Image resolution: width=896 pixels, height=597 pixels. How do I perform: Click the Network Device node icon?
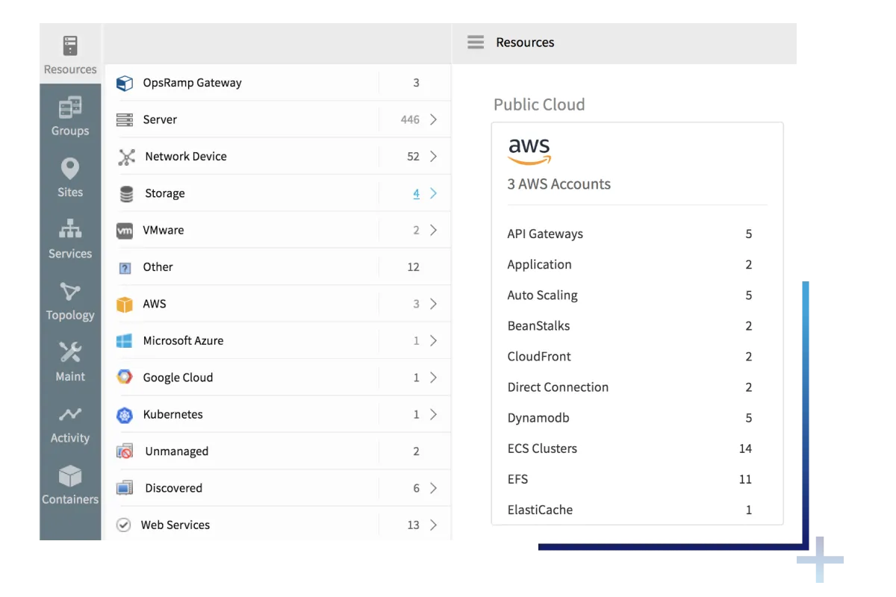[127, 157]
